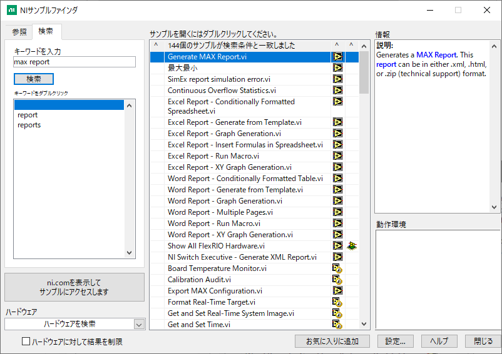Click the 検索 search button
The height and width of the screenshot is (354, 502).
[34, 79]
